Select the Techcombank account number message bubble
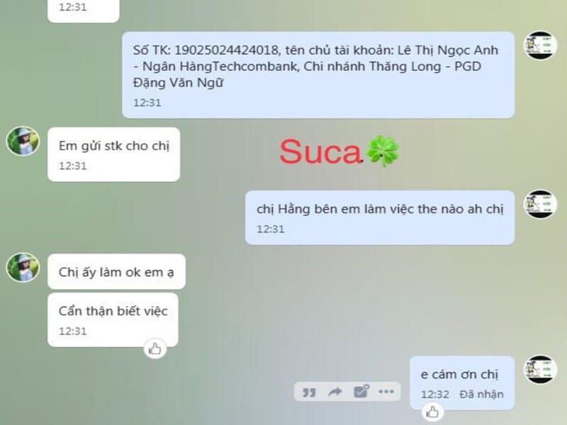 [x=318, y=75]
